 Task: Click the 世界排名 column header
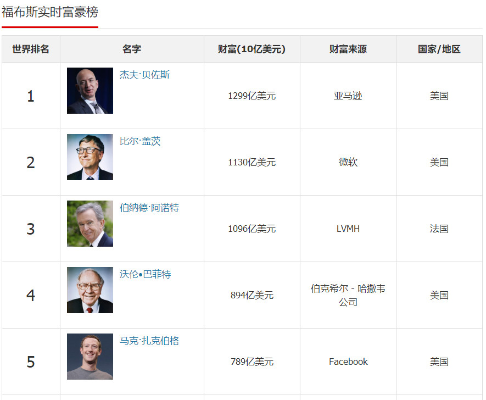pos(31,49)
